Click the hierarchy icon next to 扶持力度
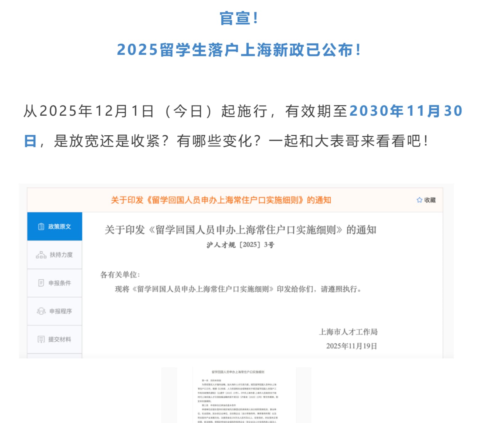The height and width of the screenshot is (423, 487). (41, 255)
